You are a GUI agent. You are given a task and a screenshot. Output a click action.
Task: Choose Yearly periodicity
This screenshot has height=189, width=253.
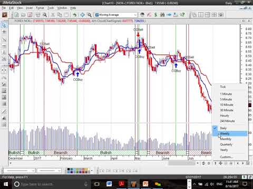[230, 150]
